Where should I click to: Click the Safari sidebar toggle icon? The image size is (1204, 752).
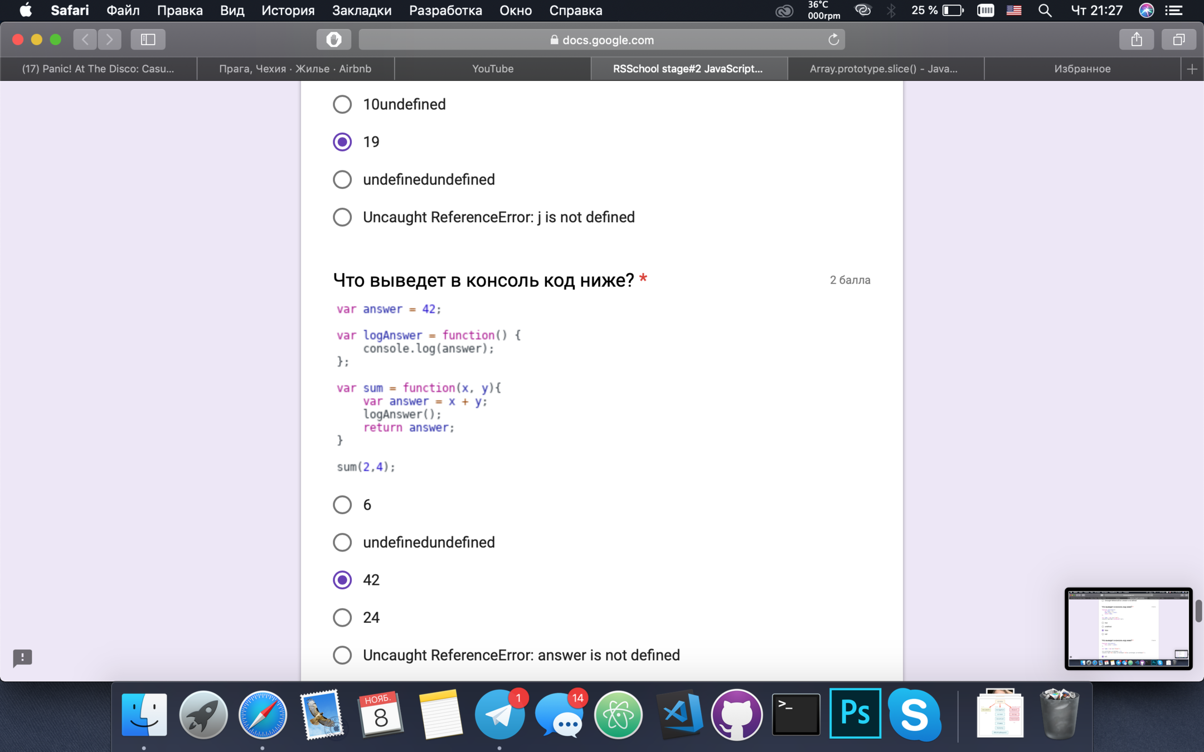coord(148,40)
